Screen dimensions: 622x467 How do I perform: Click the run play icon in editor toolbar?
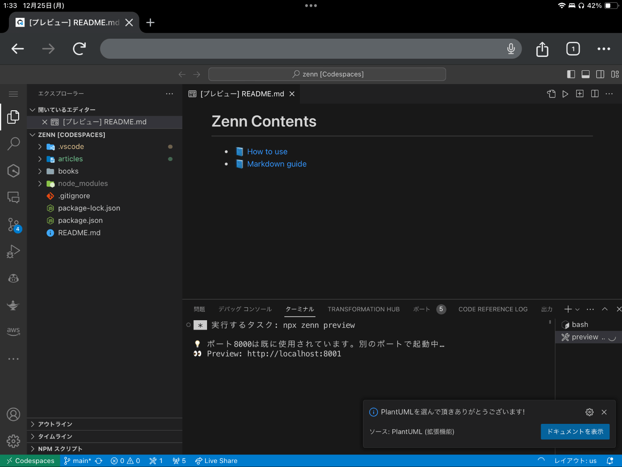[565, 94]
